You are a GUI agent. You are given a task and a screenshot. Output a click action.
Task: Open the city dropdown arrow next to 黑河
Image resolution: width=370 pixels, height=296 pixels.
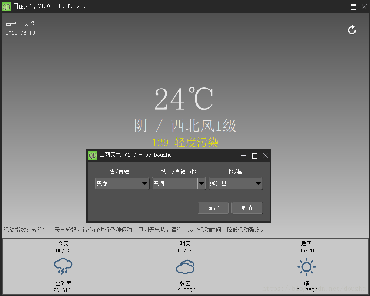201,183
